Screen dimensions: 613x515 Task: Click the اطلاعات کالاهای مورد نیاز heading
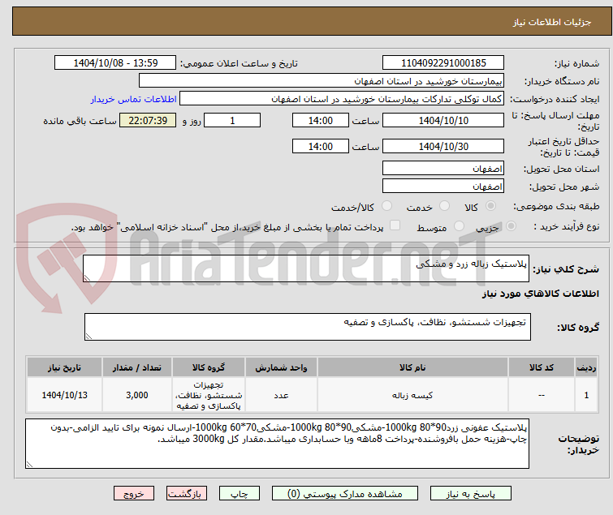point(540,294)
